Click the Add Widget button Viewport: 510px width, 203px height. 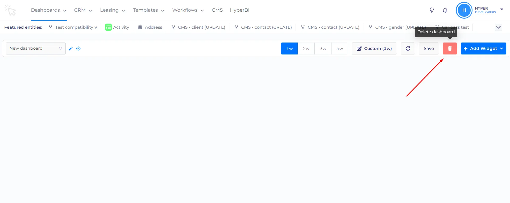(483, 48)
